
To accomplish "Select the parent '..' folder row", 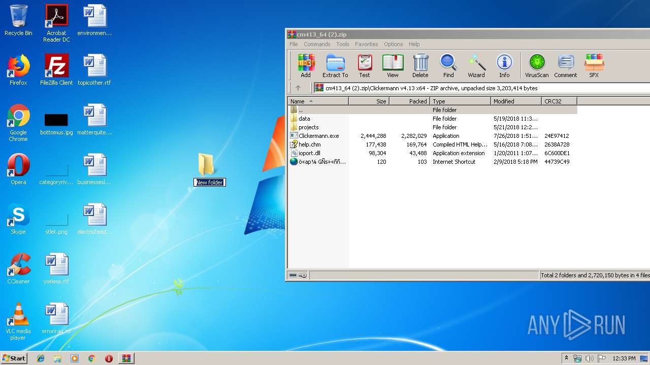I will 433,109.
